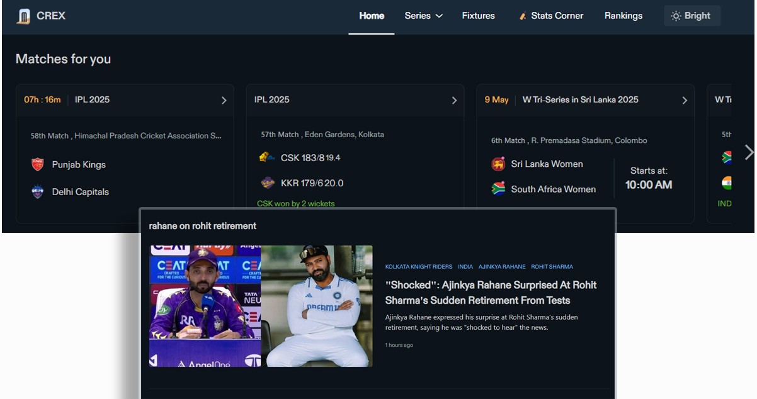Open the W Tri-Series match card chevron
Image resolution: width=757 pixels, height=399 pixels.
tap(685, 100)
